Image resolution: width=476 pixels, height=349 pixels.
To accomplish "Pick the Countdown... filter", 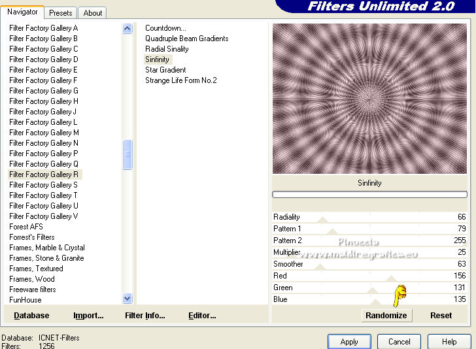I will coord(166,28).
